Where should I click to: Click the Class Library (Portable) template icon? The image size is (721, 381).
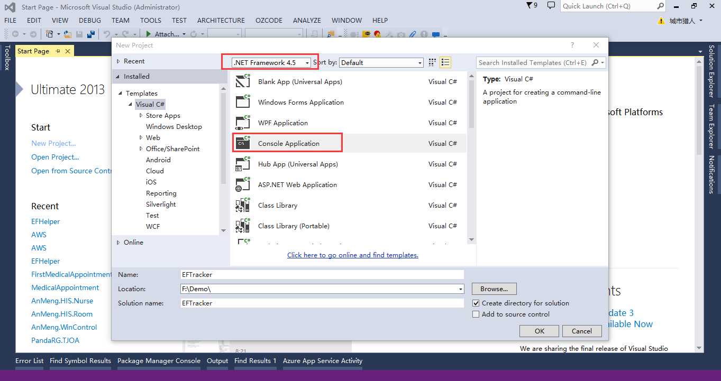click(x=243, y=226)
